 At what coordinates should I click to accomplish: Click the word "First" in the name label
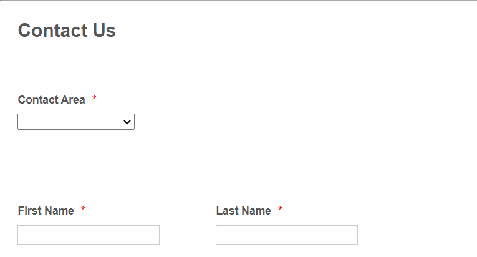pyautogui.click(x=29, y=211)
